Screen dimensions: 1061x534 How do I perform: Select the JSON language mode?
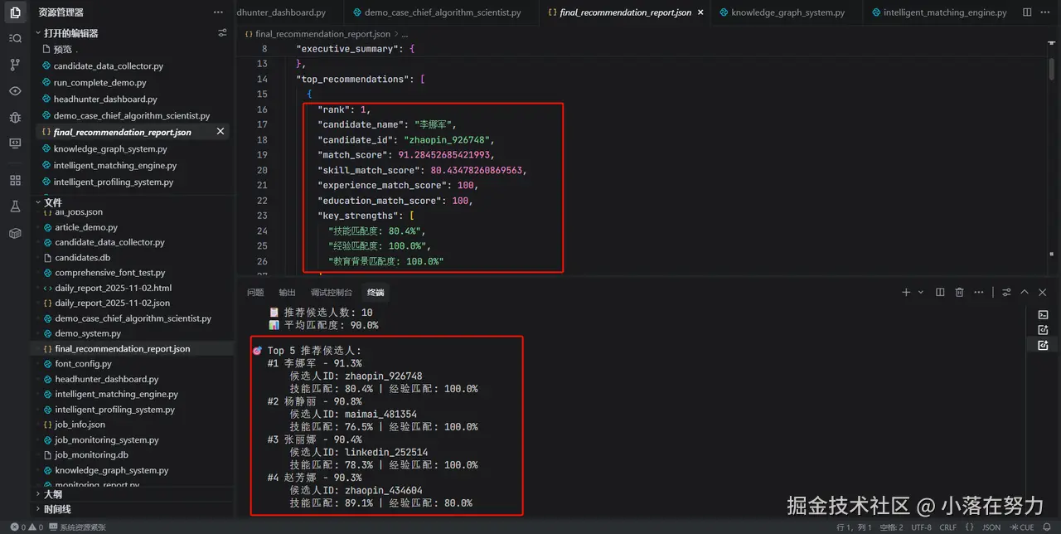[991, 527]
